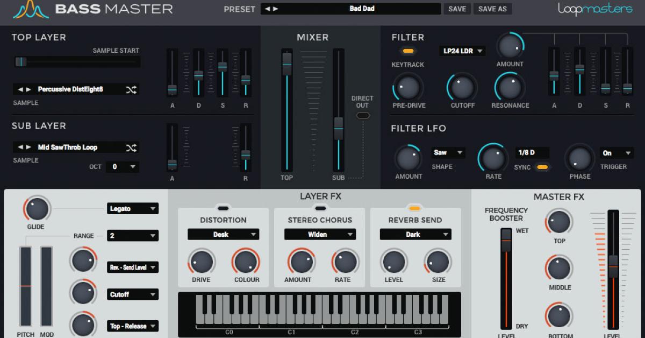Open the Dark reverb type dropdown
Viewport: 645px width, 338px height.
click(415, 234)
